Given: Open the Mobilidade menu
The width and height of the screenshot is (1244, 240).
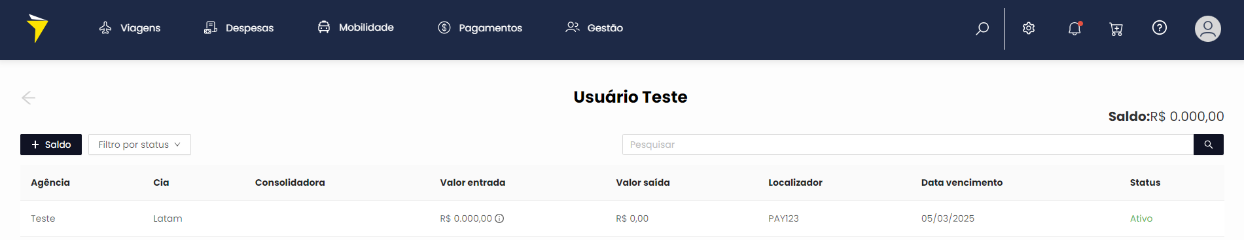Looking at the screenshot, I should click(355, 27).
